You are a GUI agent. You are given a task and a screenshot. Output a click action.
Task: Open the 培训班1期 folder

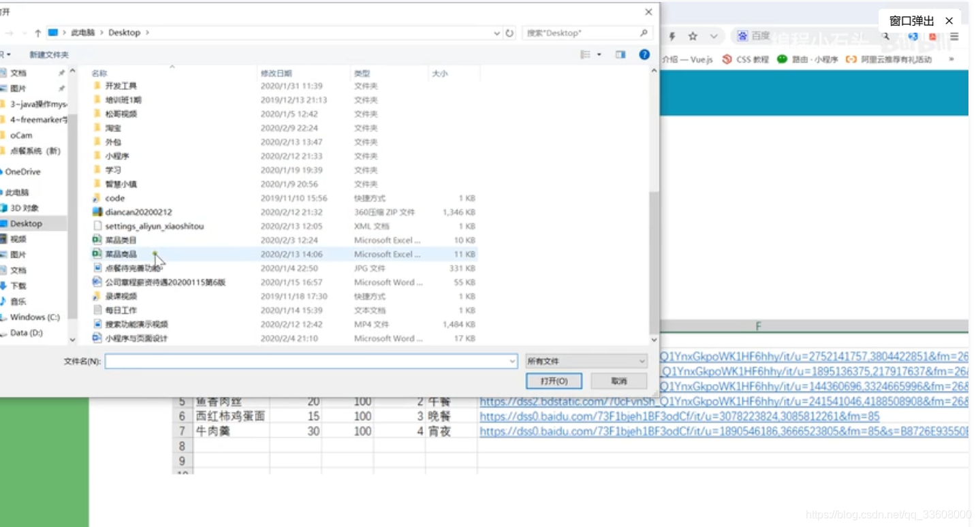pyautogui.click(x=285, y=100)
